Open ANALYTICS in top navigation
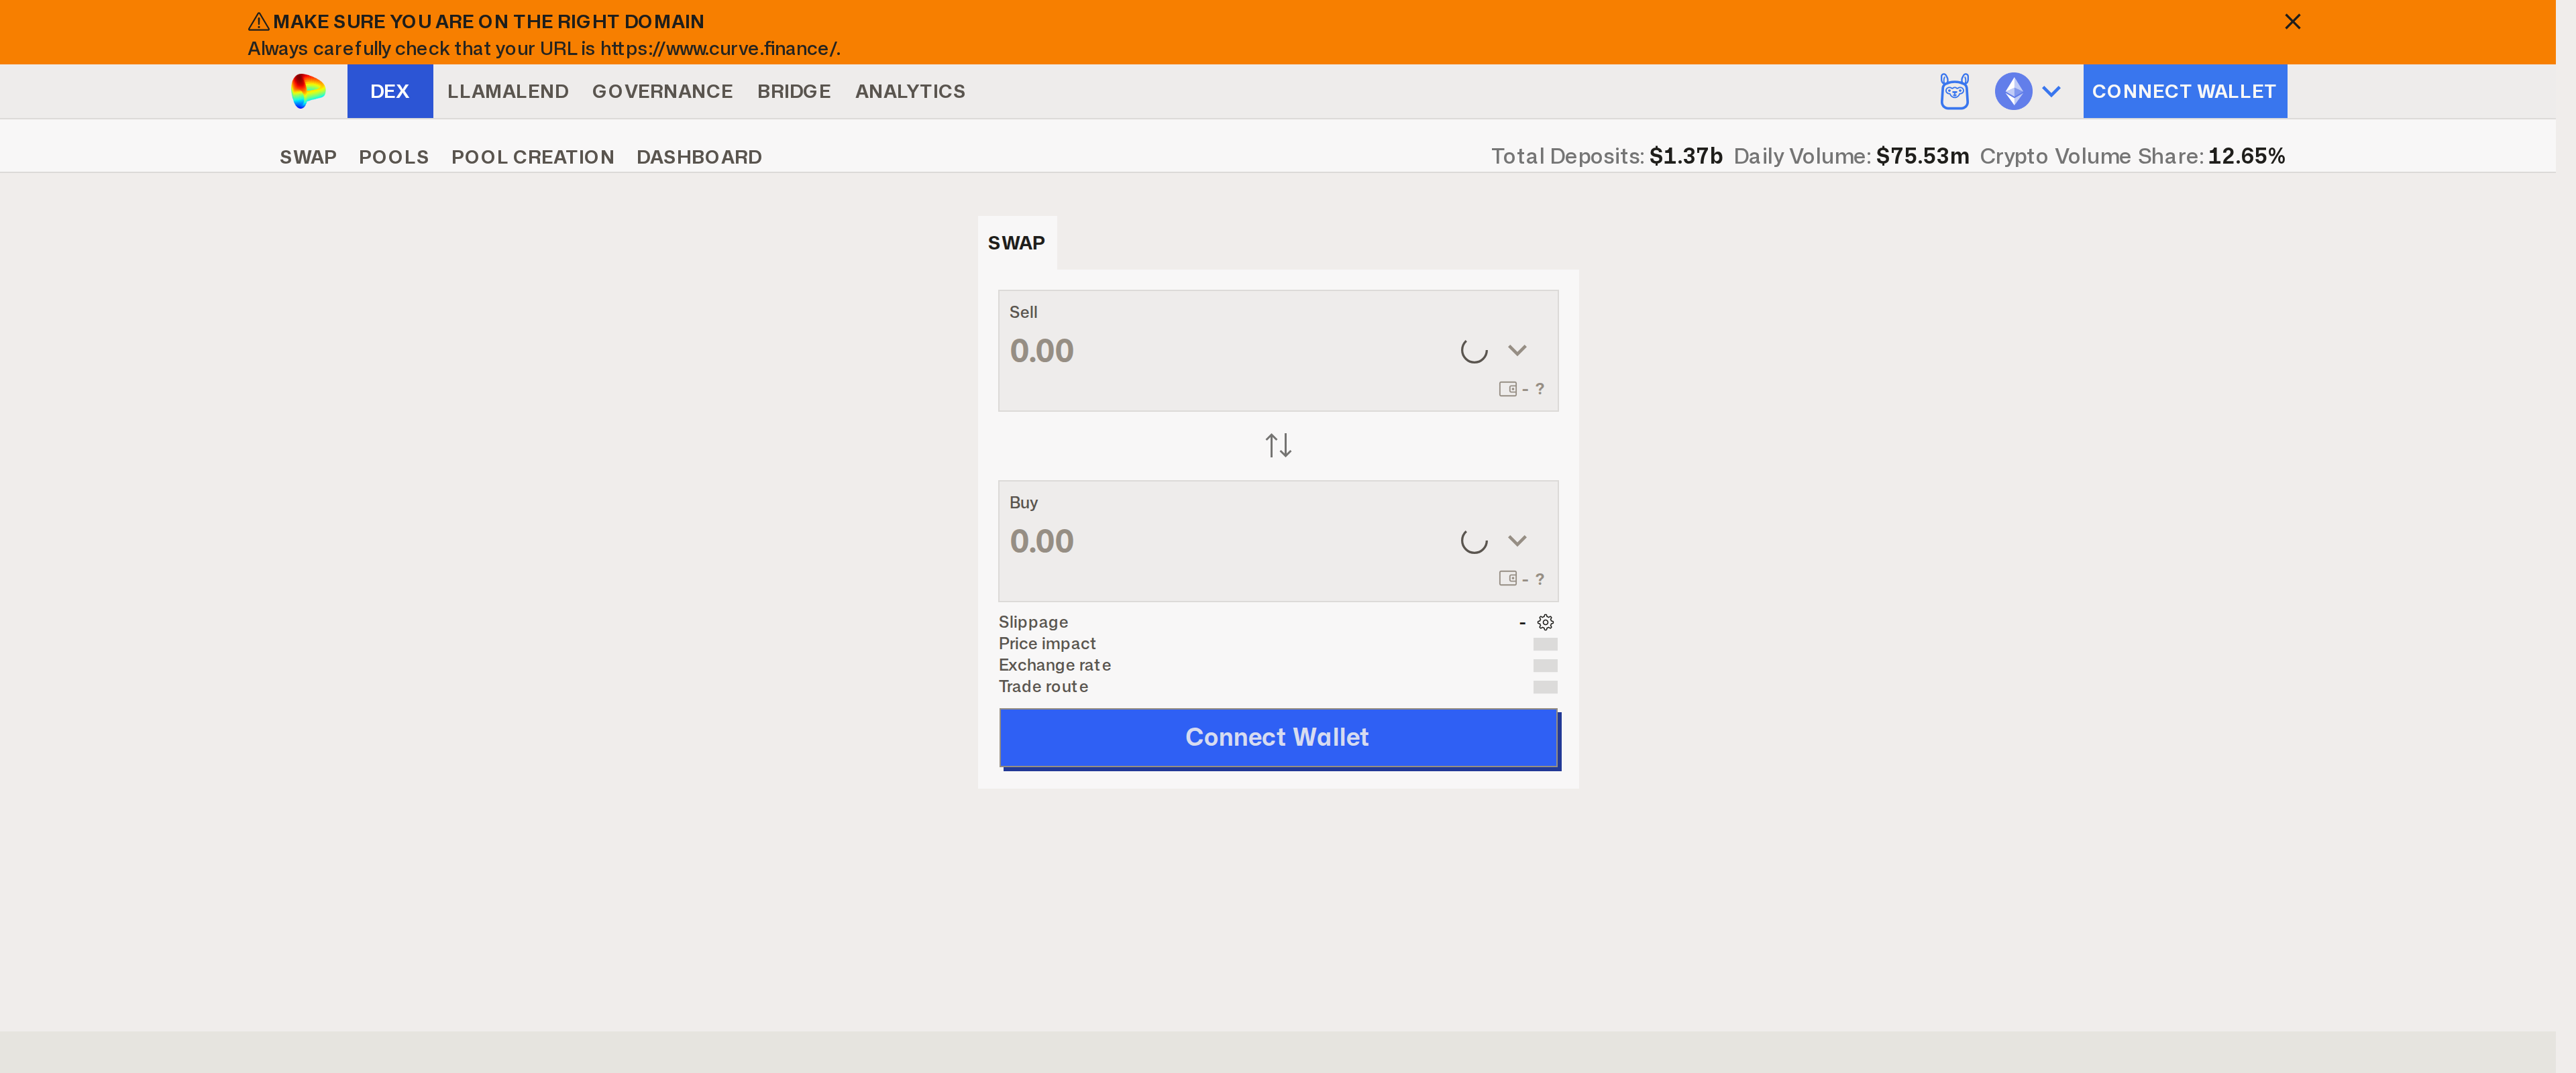Viewport: 2576px width, 1073px height. 910,91
